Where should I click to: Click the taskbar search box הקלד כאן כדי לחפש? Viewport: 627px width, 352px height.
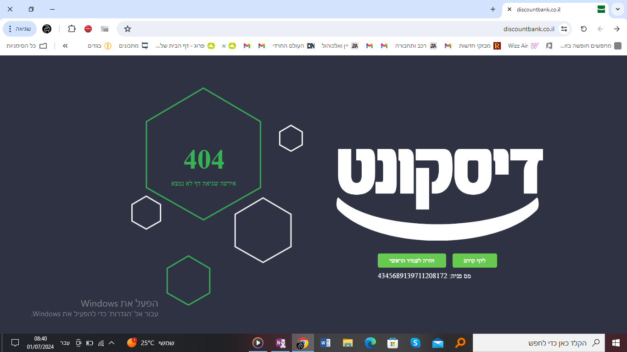click(539, 343)
